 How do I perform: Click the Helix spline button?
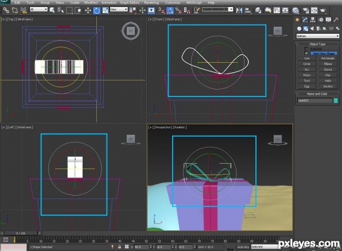328,81
